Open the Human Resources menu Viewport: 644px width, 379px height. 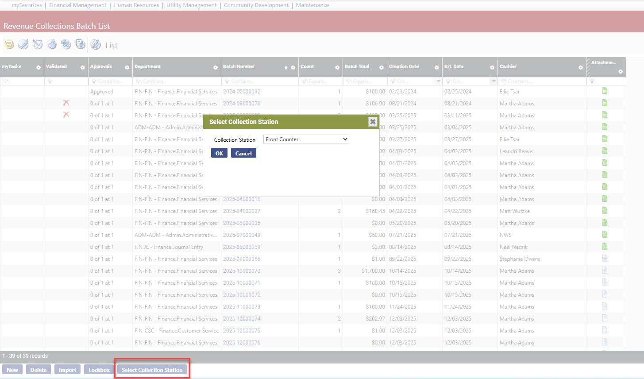(x=136, y=5)
